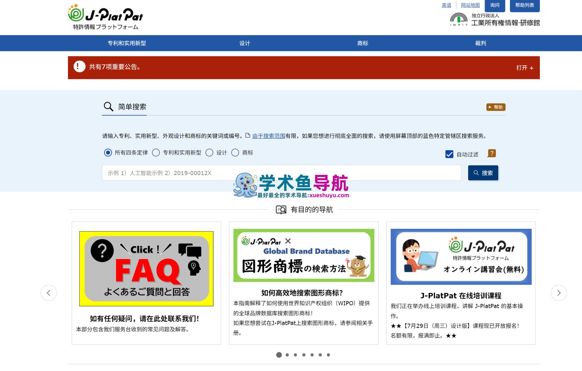This screenshot has width=582, height=371.
Task: Open the orange question mark help icon
Action: click(x=492, y=153)
